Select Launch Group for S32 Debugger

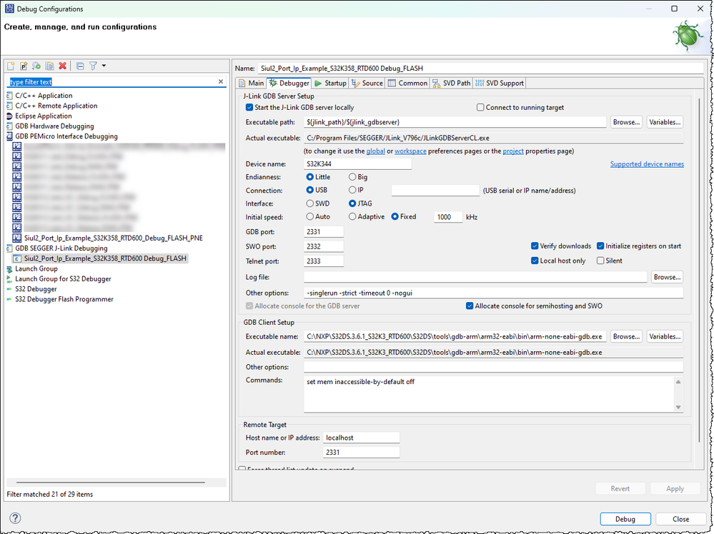point(63,279)
